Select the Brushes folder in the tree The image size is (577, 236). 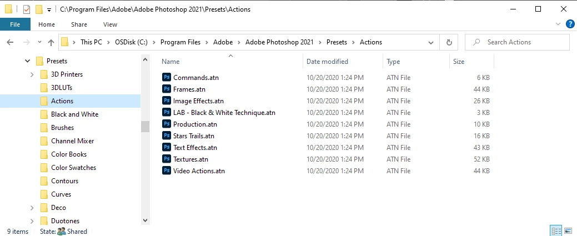pyautogui.click(x=62, y=127)
